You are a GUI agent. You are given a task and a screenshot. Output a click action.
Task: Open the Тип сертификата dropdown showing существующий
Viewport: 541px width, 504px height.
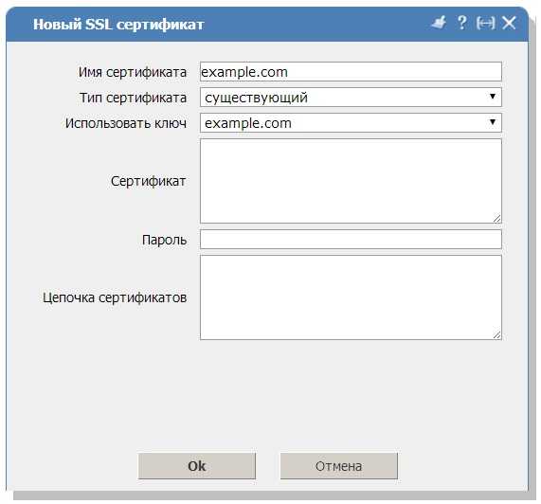click(x=351, y=98)
